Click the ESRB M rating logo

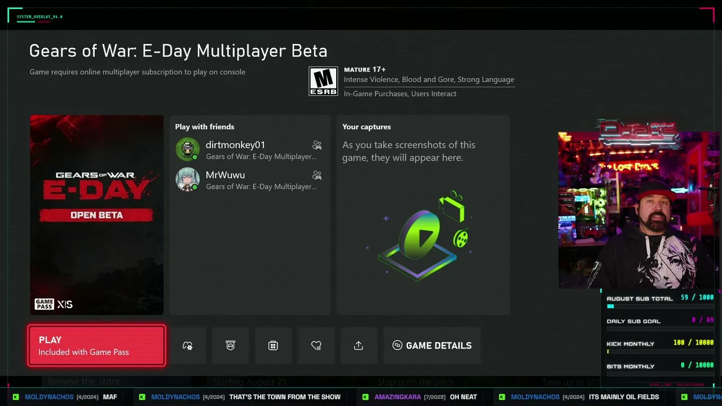(323, 81)
